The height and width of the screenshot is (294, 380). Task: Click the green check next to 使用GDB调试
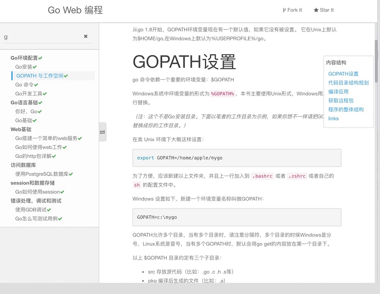[49, 210]
